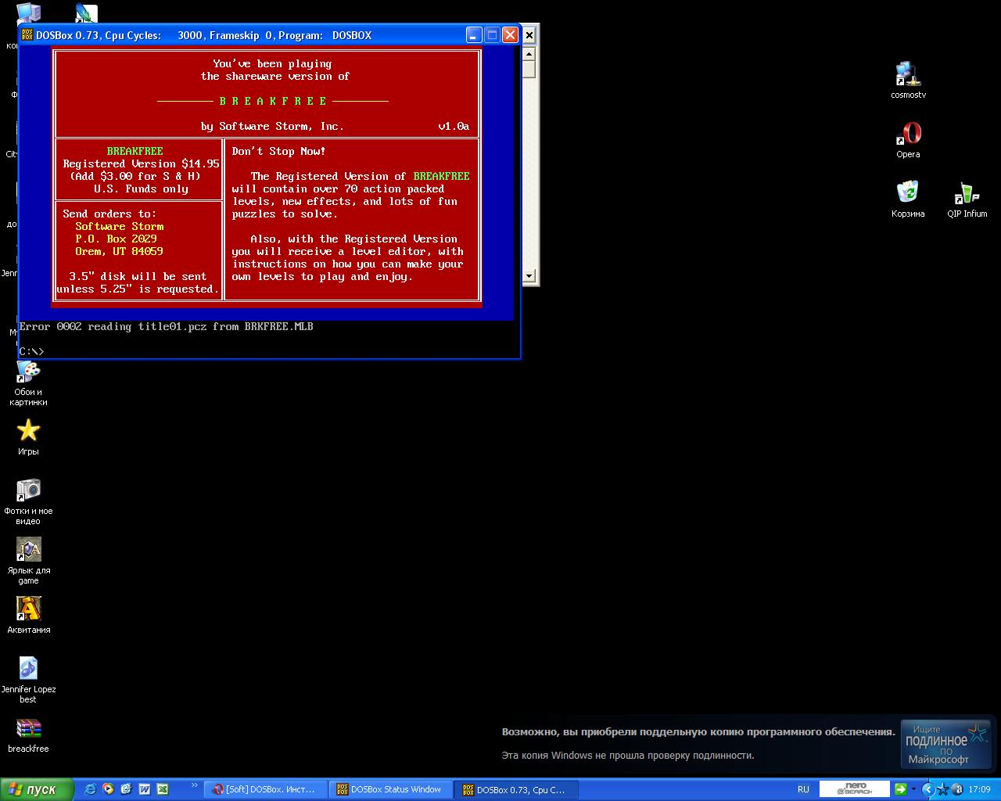The width and height of the screenshot is (1001, 801).
Task: Launch the QIP Infium desktop shortcut
Action: [x=967, y=199]
